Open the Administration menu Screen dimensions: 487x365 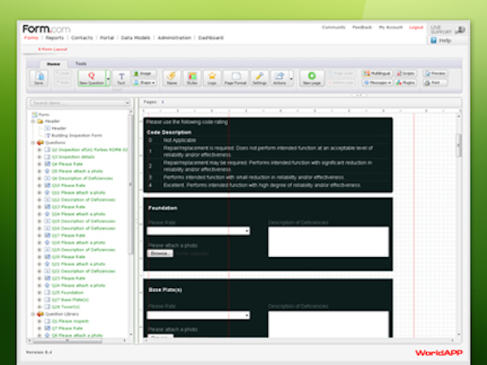click(175, 37)
